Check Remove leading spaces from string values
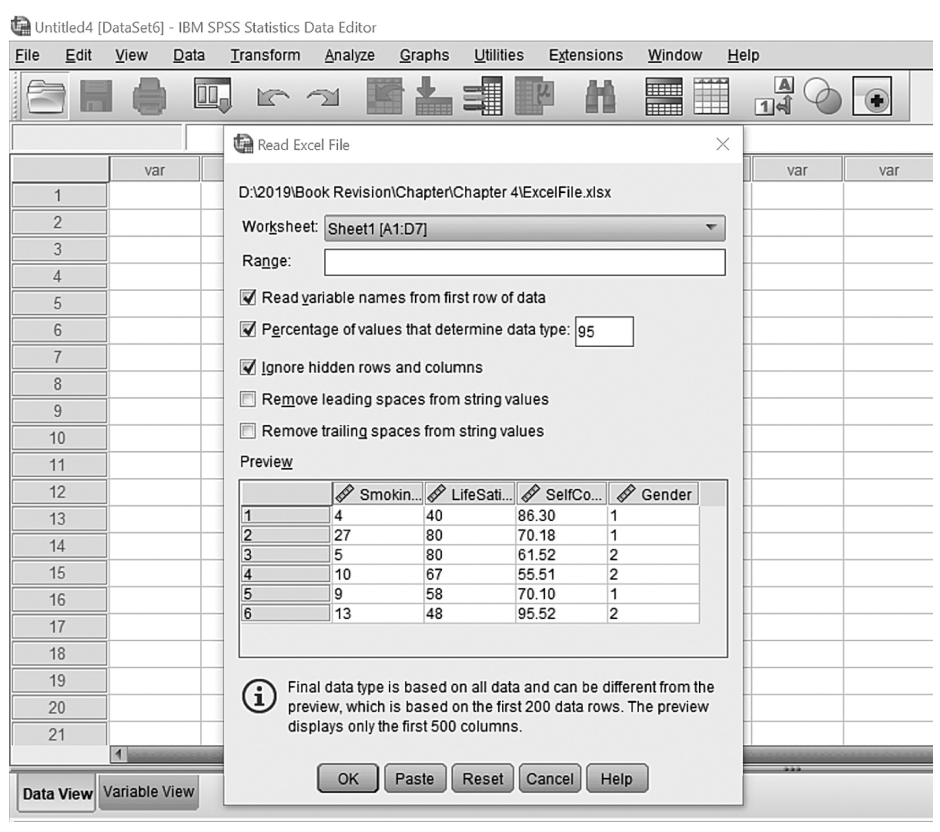The width and height of the screenshot is (940, 832). tap(248, 399)
